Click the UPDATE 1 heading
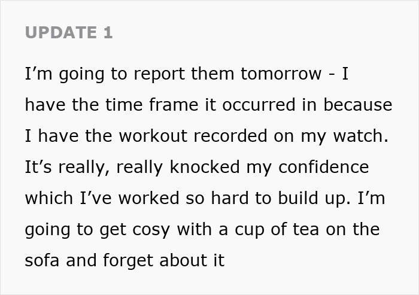 [x=68, y=32]
